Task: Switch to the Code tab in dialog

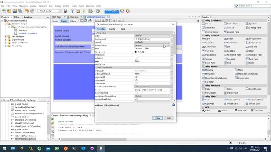Action: point(123,29)
